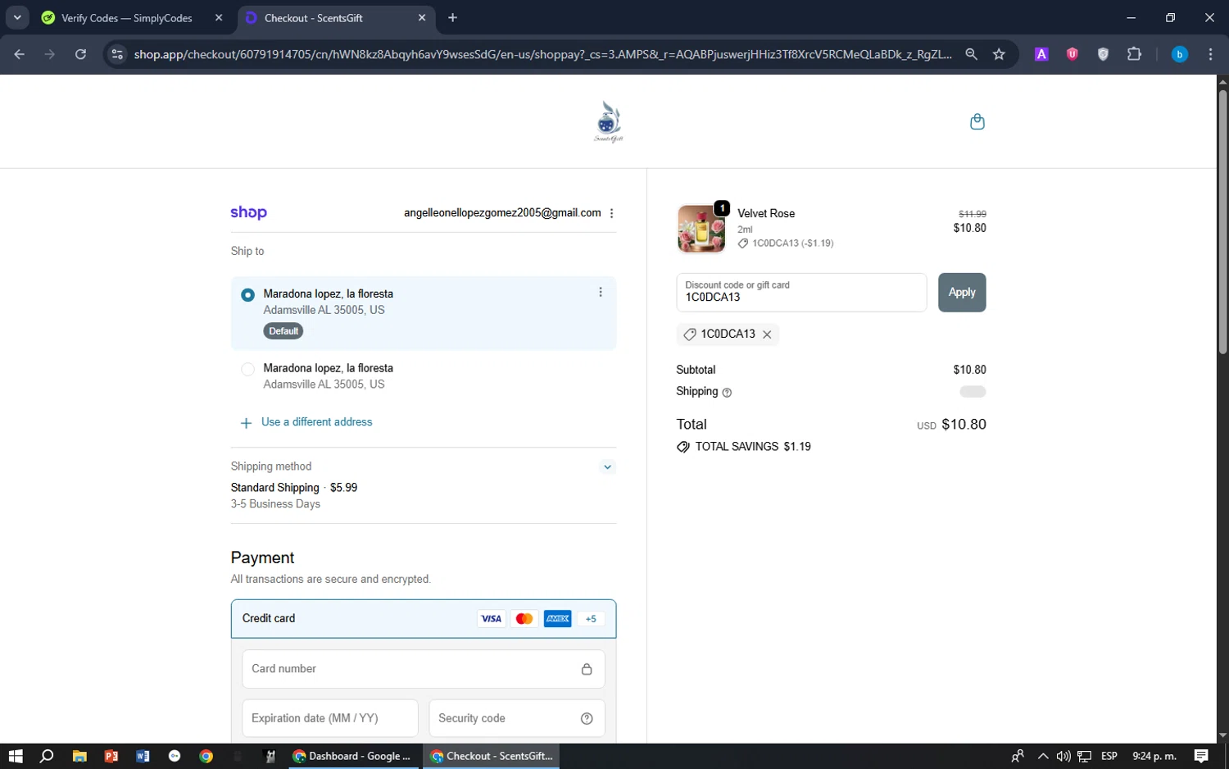Focus the Discount code or gift card field
Screen dimensions: 1229x769
pos(801,293)
